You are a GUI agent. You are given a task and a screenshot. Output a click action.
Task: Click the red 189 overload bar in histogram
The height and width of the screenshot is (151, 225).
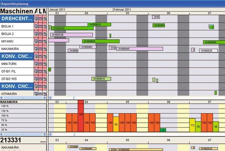[x=81, y=116]
